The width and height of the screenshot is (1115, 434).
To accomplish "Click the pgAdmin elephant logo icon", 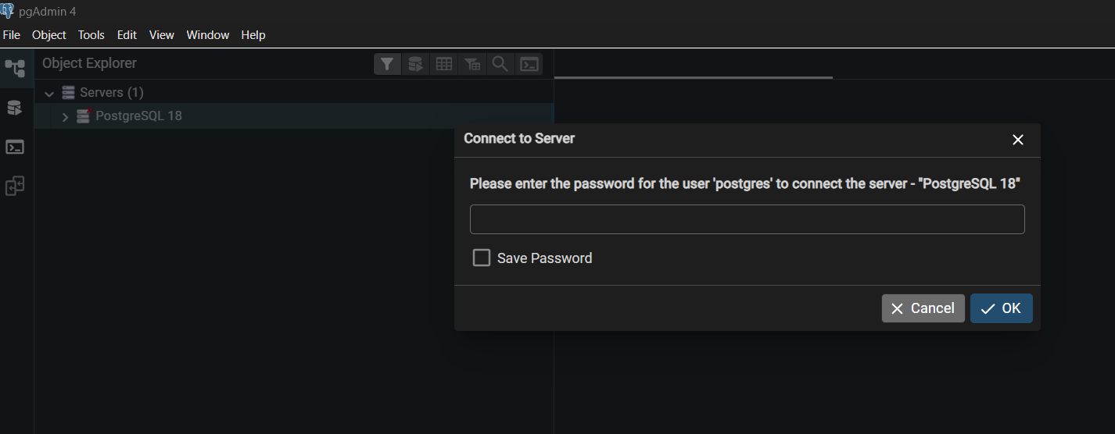I will (x=7, y=11).
